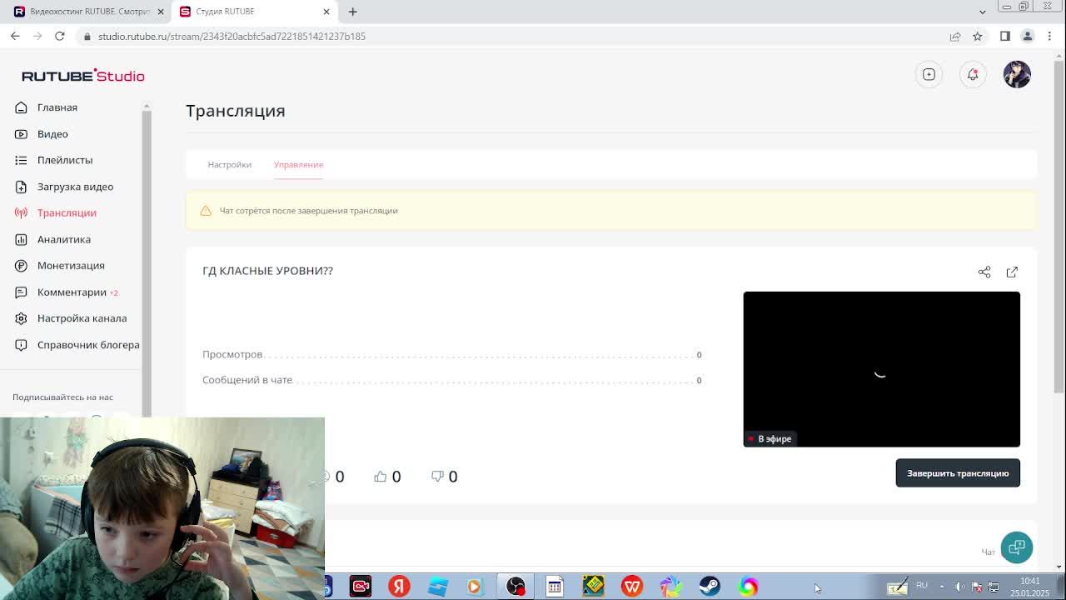Click the Комментарии speech bubble icon
The height and width of the screenshot is (600, 1066).
coord(21,292)
